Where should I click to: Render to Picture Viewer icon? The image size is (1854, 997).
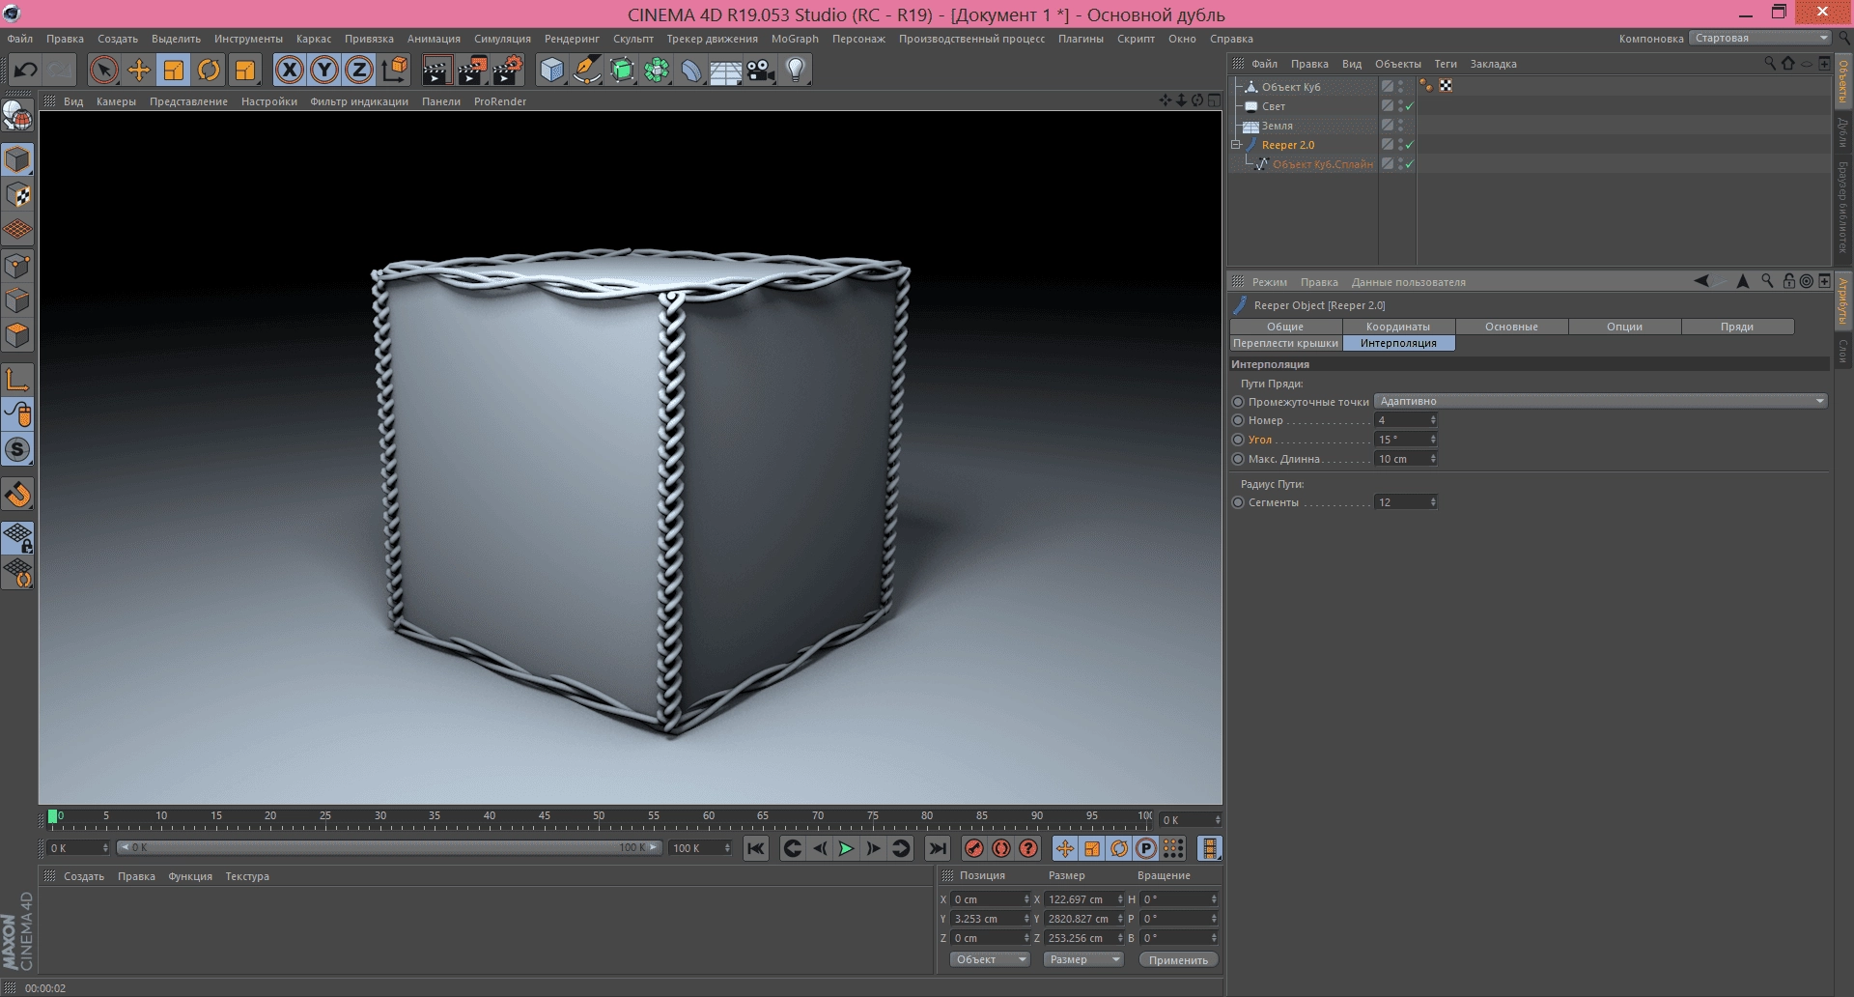pyautogui.click(x=472, y=70)
